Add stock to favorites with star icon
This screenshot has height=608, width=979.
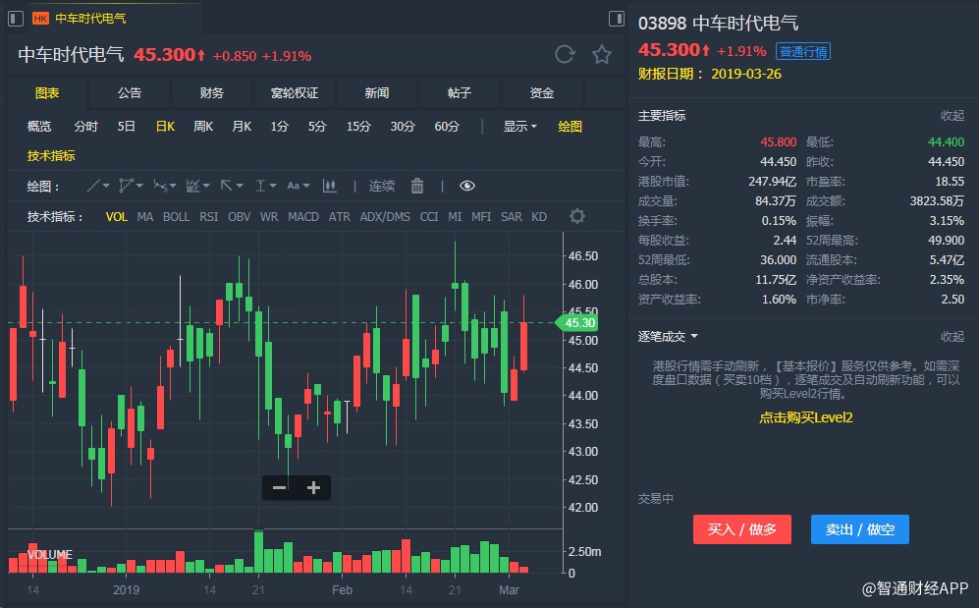click(602, 54)
